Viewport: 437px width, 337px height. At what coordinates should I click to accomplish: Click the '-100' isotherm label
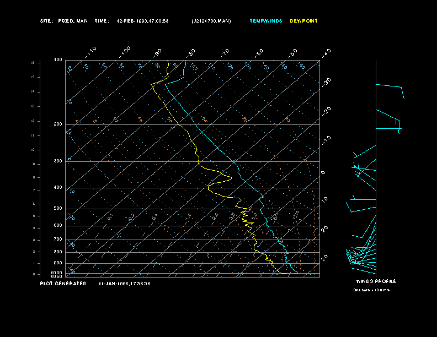pos(125,52)
